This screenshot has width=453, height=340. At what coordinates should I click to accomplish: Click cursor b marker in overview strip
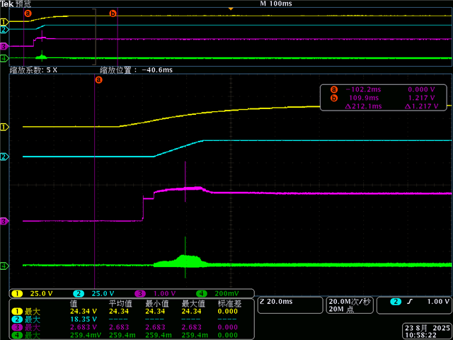coord(113,13)
